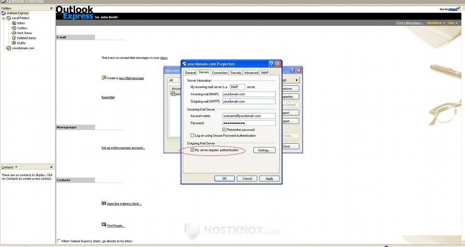The image size is (465, 247).
Task: Switch to the General tab
Action: [x=190, y=73]
